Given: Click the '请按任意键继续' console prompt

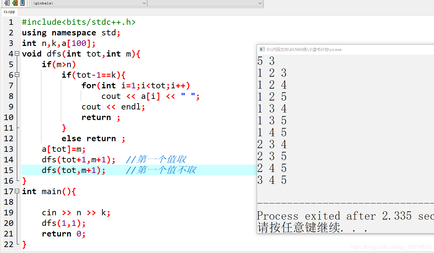Looking at the screenshot, I should [x=299, y=228].
